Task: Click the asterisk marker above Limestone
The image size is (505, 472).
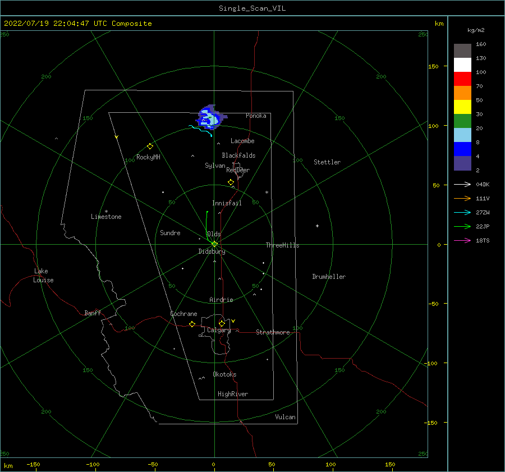Action: point(106,212)
